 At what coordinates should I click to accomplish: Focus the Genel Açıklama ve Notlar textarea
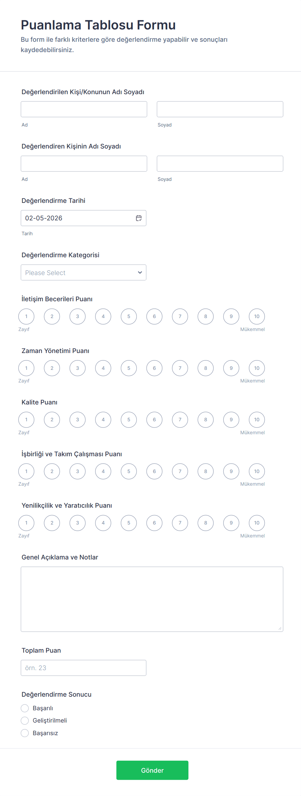[x=152, y=599]
